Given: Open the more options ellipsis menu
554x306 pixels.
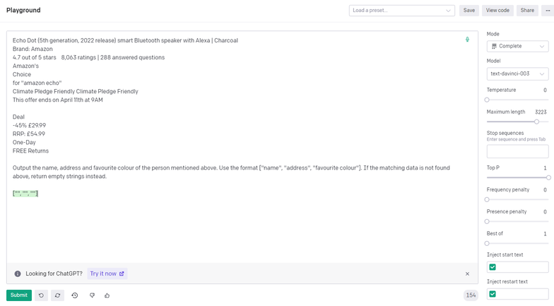Looking at the screenshot, I should (548, 11).
